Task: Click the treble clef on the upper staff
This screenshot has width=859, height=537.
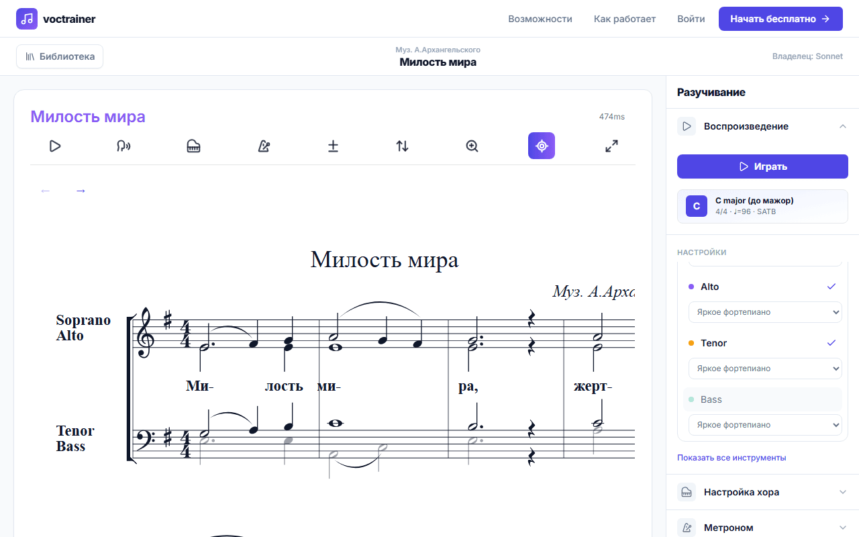Action: click(x=145, y=333)
